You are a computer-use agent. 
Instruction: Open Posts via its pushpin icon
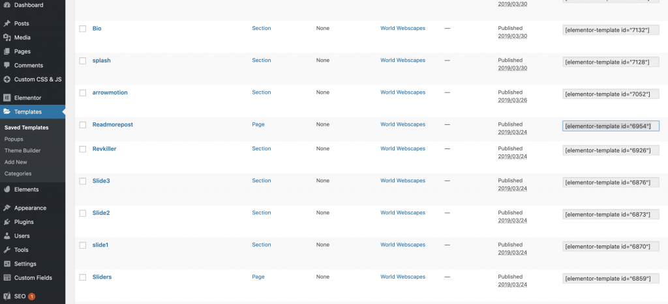coord(7,23)
